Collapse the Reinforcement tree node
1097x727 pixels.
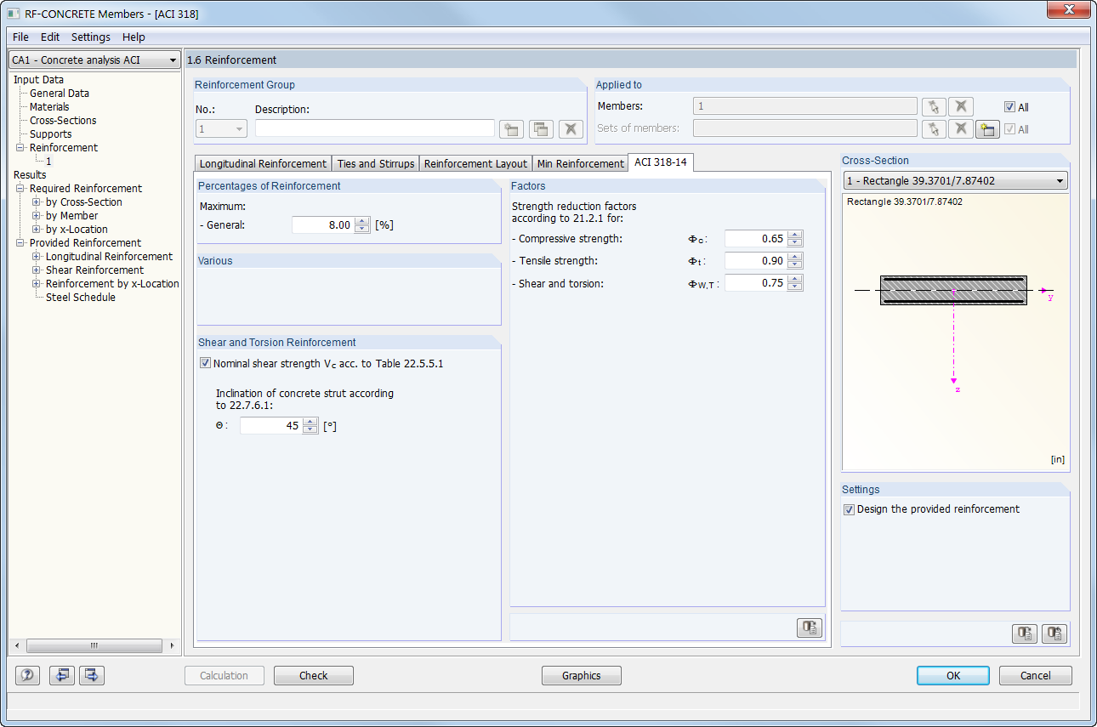pos(20,148)
